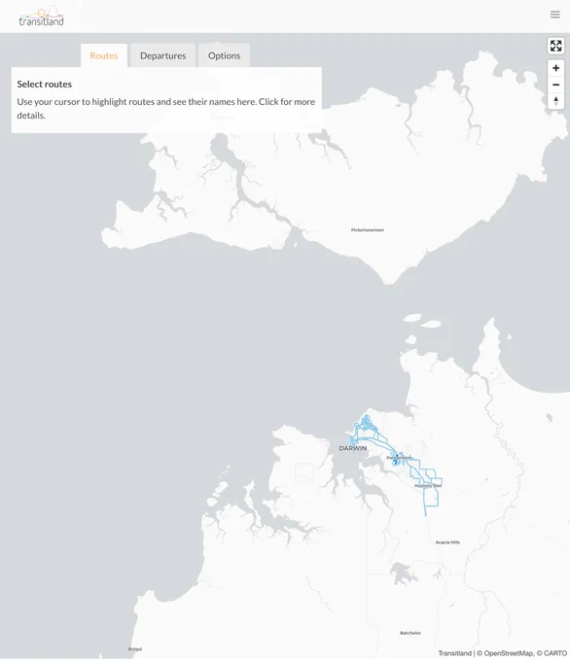Click the Select routes heading
The height and width of the screenshot is (661, 570).
tap(45, 84)
